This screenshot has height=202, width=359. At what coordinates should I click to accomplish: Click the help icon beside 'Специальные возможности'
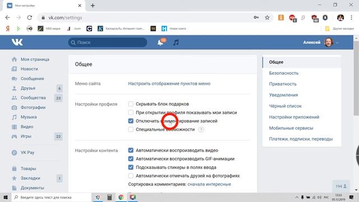201,130
